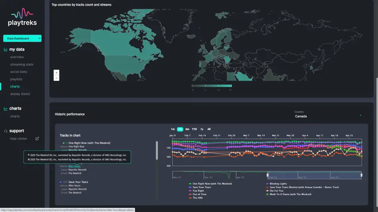This screenshot has width=378, height=212.
Task: Click the right range slider handle
Action: [x=361, y=175]
